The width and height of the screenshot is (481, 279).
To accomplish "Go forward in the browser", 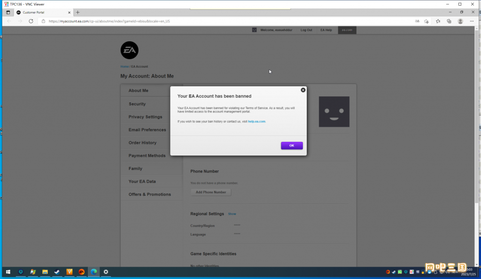I will coord(20,21).
